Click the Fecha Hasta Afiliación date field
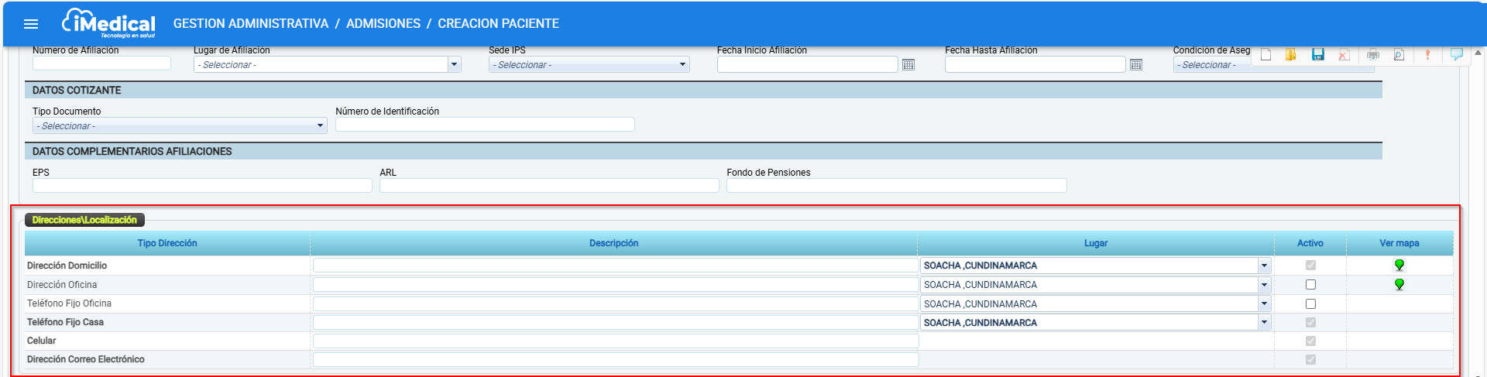 tap(1035, 65)
